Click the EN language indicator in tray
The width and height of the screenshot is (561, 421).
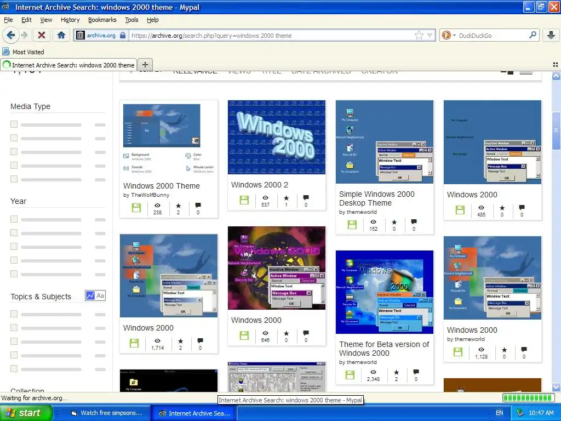(x=499, y=413)
